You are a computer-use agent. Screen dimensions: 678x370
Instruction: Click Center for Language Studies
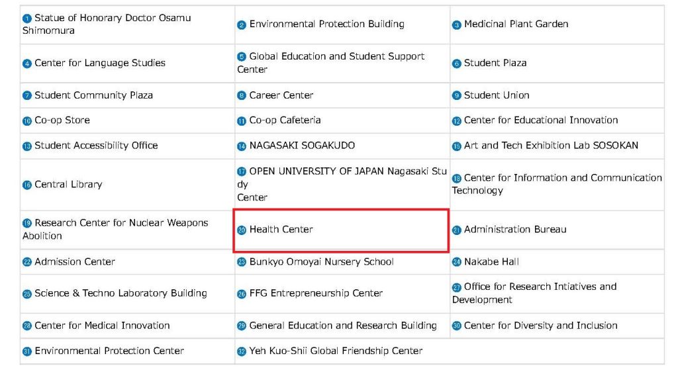pyautogui.click(x=100, y=63)
